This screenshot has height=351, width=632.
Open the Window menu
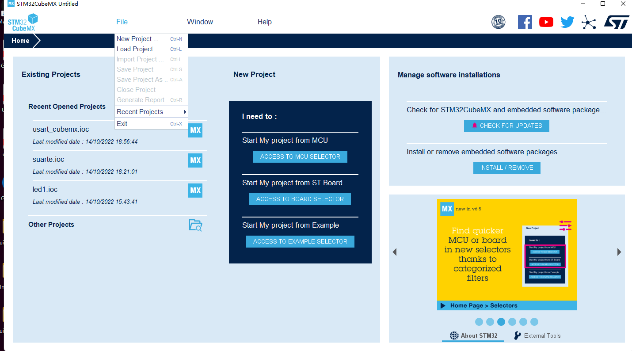point(200,22)
